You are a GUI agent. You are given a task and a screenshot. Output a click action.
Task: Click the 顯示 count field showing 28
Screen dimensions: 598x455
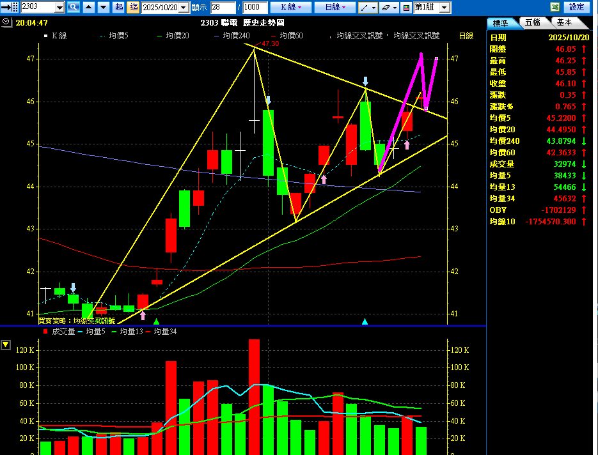(223, 7)
